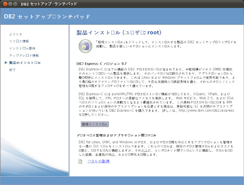Click the DB2 セットアップ・ランチパッド banner title
This screenshot has height=185, width=244.
[x=47, y=16]
